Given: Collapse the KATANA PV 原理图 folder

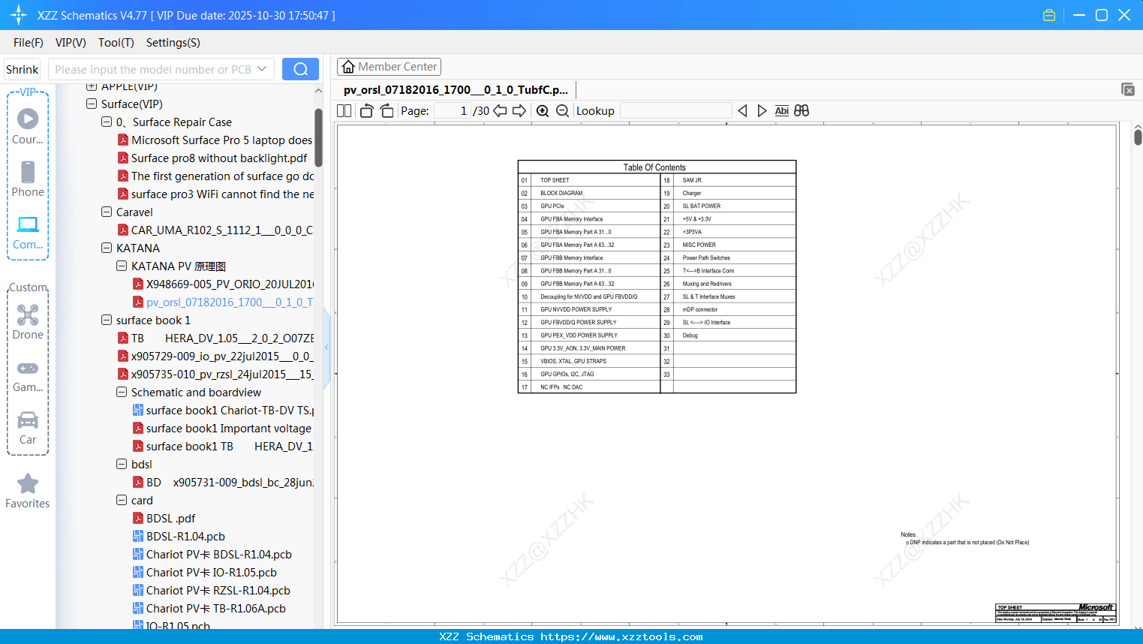Looking at the screenshot, I should coord(122,266).
